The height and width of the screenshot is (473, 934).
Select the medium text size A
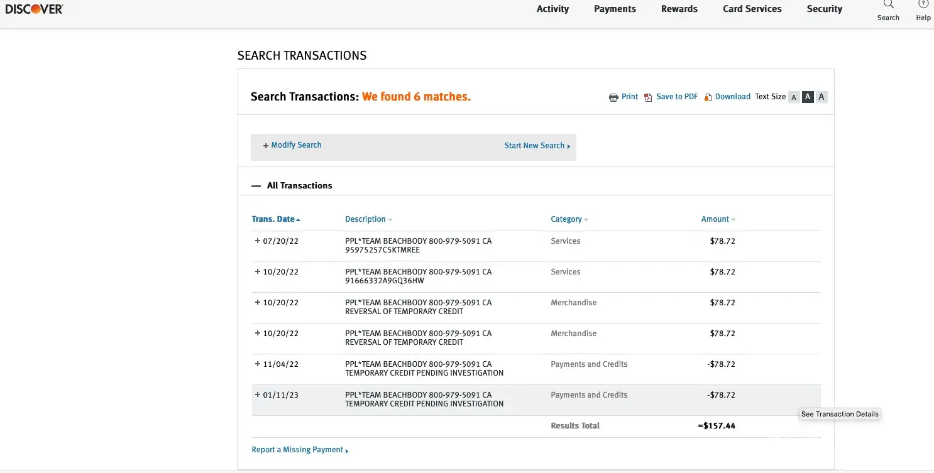808,97
